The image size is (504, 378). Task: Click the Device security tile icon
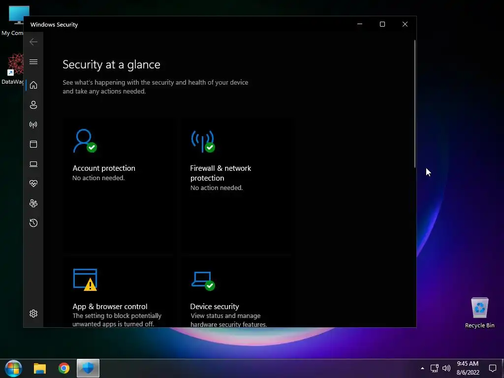coord(203,281)
